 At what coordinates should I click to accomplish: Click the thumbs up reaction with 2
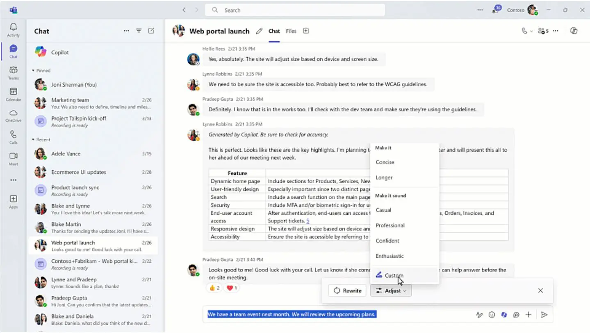click(215, 288)
